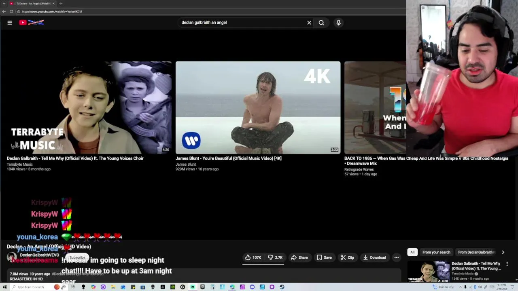Viewport: 518px width, 291px height.
Task: Open the Rain to stop weather widget
Action: click(444, 287)
